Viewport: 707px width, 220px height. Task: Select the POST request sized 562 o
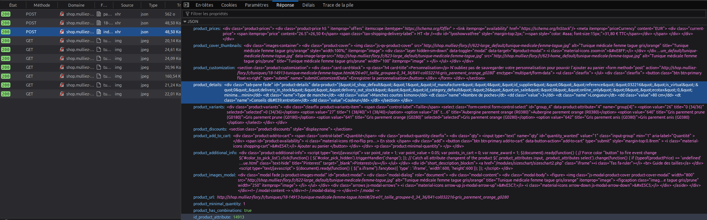[x=90, y=14]
